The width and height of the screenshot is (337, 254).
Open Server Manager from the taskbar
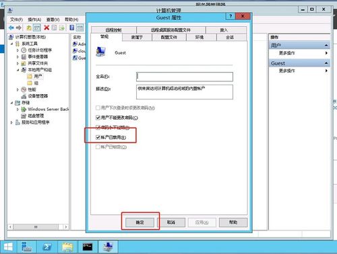[26, 247]
